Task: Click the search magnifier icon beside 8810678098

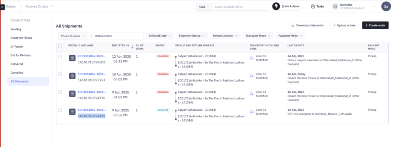Action: (91, 36)
